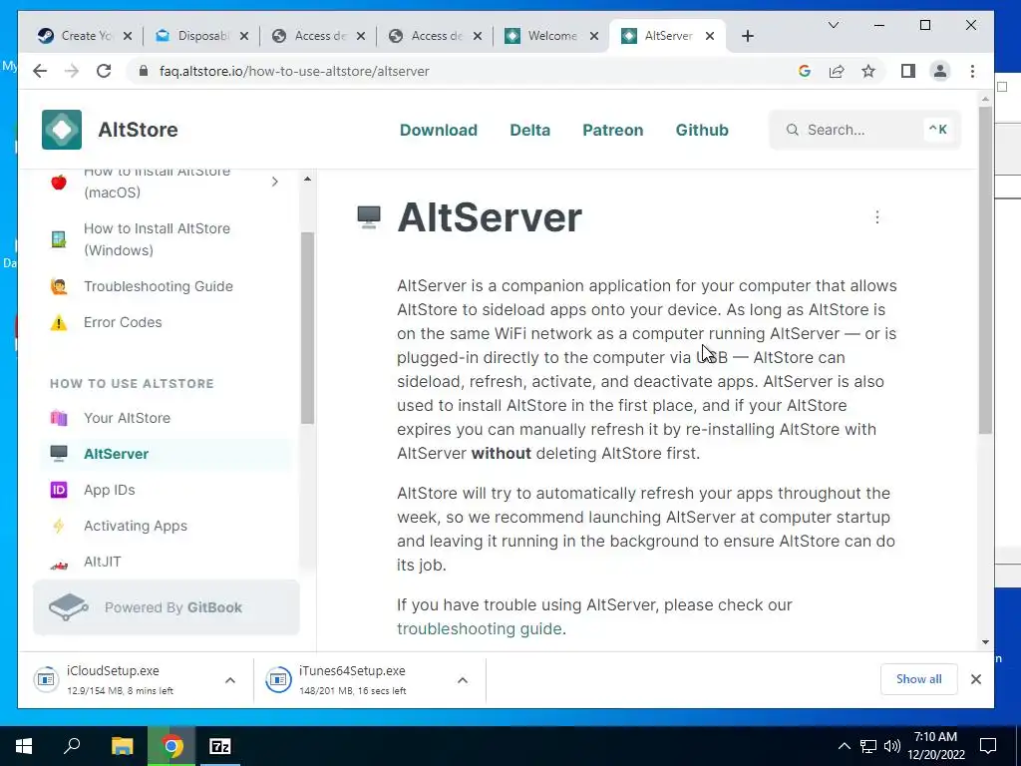Image resolution: width=1021 pixels, height=766 pixels.
Task: Open iTunes64Setup.exe download options arrow
Action: point(463,680)
